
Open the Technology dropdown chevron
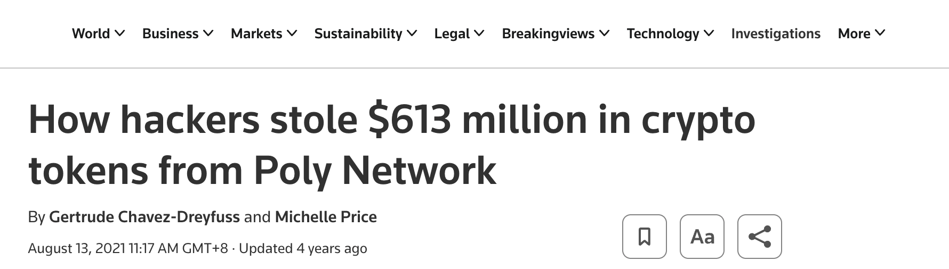(x=709, y=33)
